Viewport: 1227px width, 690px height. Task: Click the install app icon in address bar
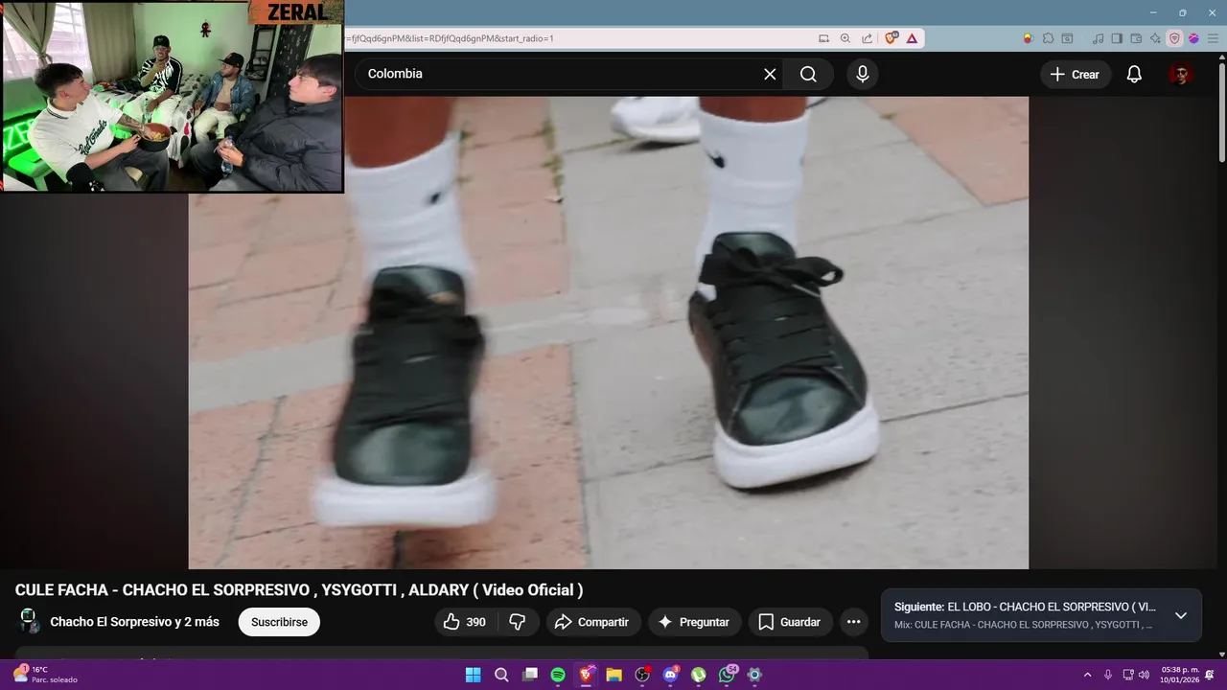pos(823,38)
